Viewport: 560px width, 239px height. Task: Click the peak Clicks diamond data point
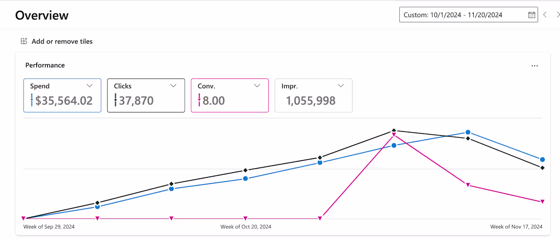[x=393, y=131]
